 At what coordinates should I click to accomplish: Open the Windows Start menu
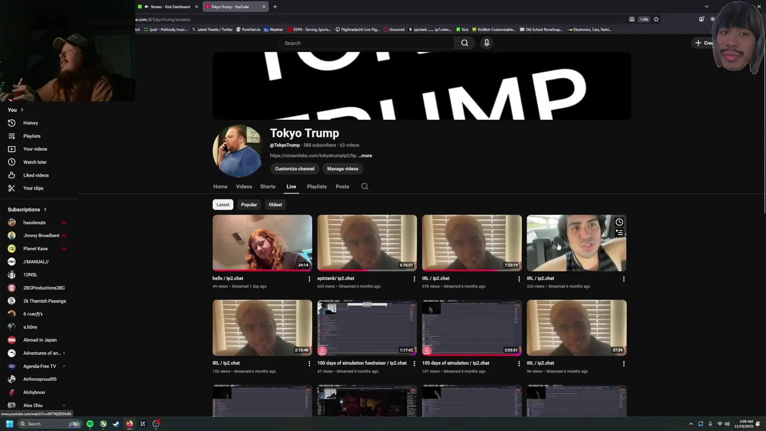pyautogui.click(x=10, y=424)
